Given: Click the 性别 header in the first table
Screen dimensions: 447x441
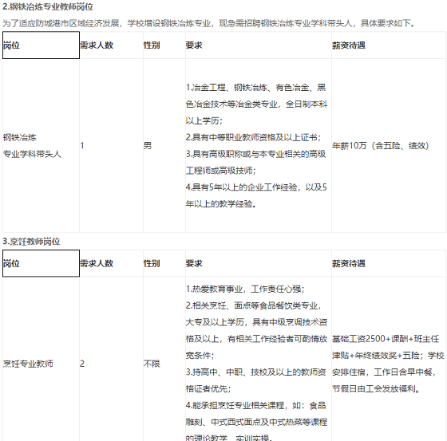Looking at the screenshot, I should [x=164, y=45].
